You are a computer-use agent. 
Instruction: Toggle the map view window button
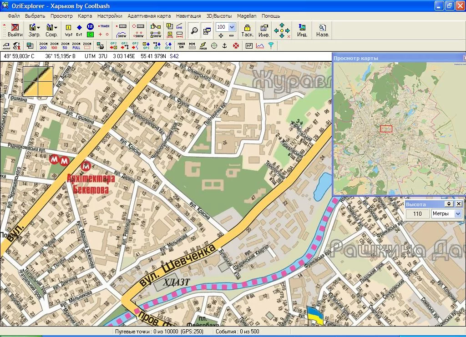[207, 31]
